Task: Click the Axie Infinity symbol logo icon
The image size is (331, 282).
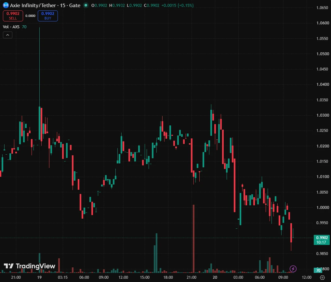Action: [x=6, y=5]
